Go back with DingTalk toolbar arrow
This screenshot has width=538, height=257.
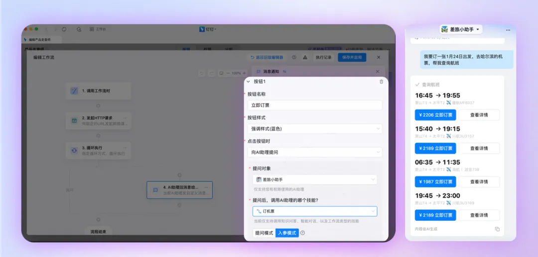tap(47, 29)
